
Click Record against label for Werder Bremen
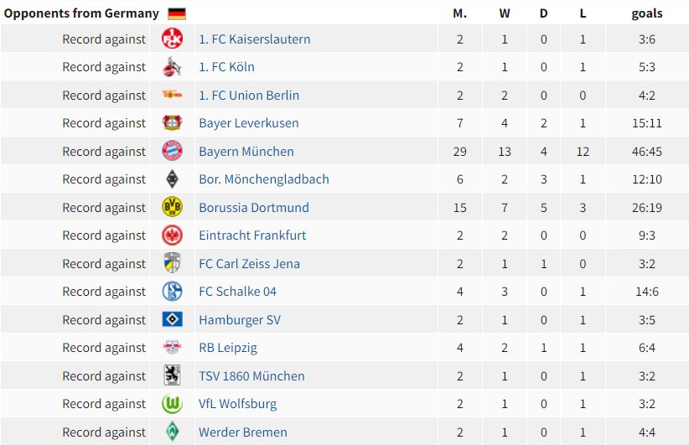[x=104, y=432]
